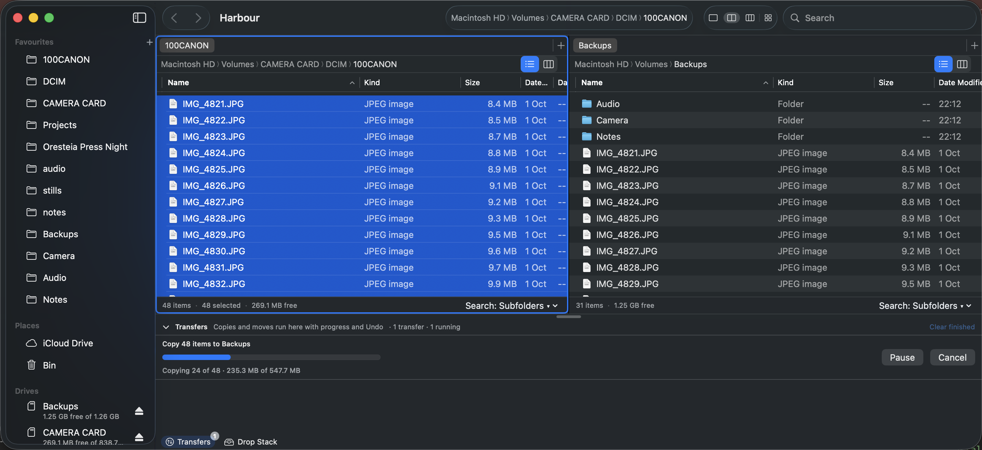Click Clear finished link

click(x=952, y=327)
